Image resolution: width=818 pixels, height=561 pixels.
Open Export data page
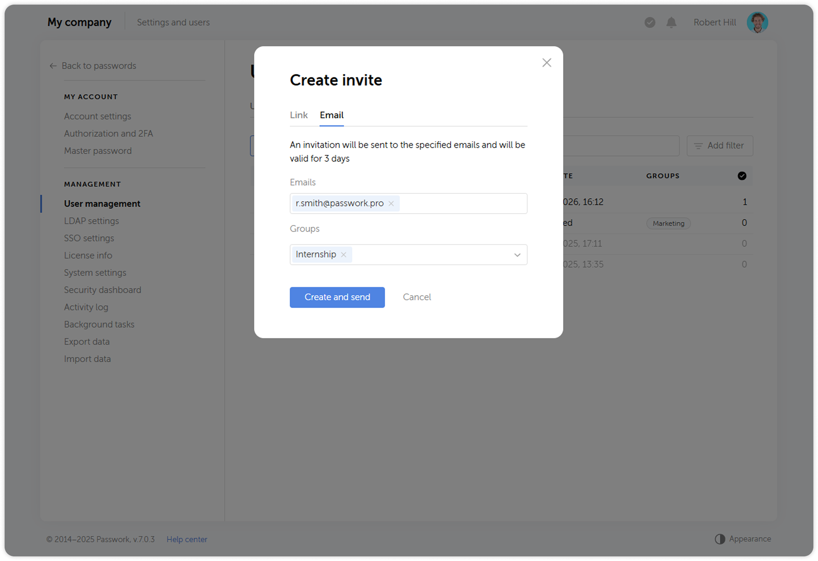tap(87, 342)
